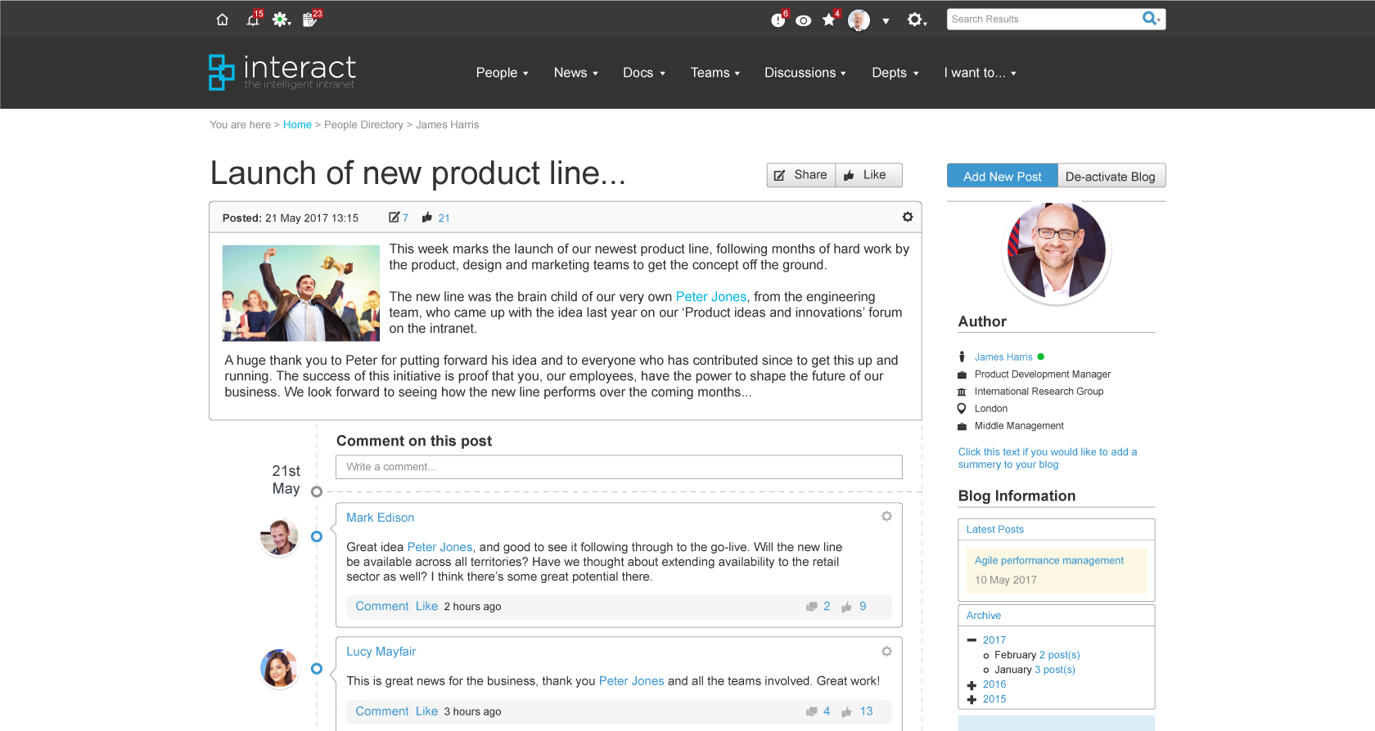The height and width of the screenshot is (731, 1375).
Task: Open Agile performance management post
Action: click(1048, 560)
